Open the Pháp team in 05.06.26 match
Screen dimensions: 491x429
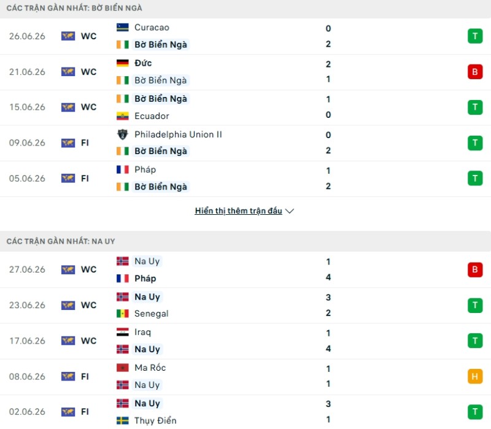pos(145,170)
